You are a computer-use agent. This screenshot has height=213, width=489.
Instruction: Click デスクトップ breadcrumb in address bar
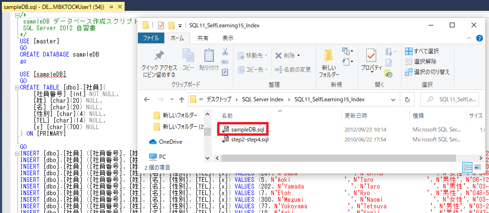[219, 99]
